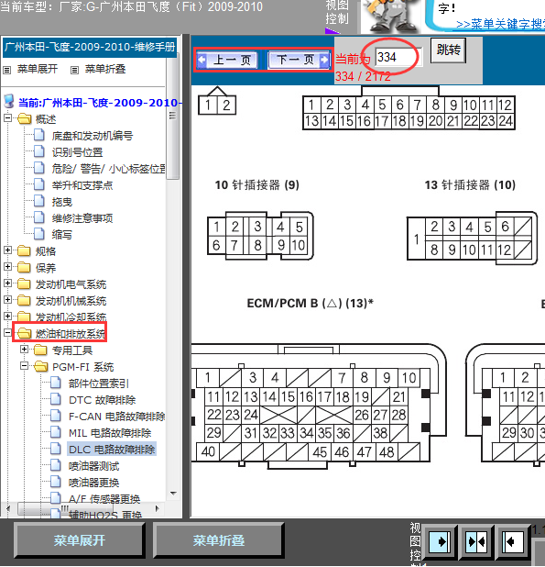
Task: Open 部件位置索引 document
Action: [99, 384]
